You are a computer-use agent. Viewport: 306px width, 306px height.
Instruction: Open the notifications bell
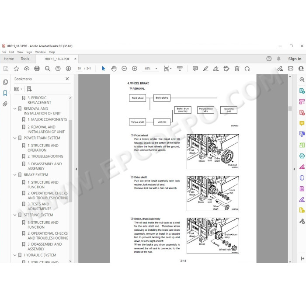[x=279, y=59]
